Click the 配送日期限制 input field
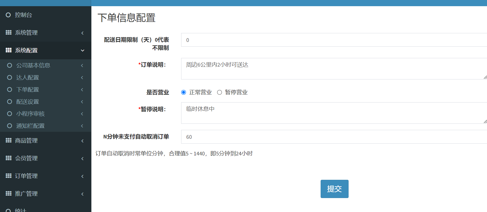 (x=333, y=40)
